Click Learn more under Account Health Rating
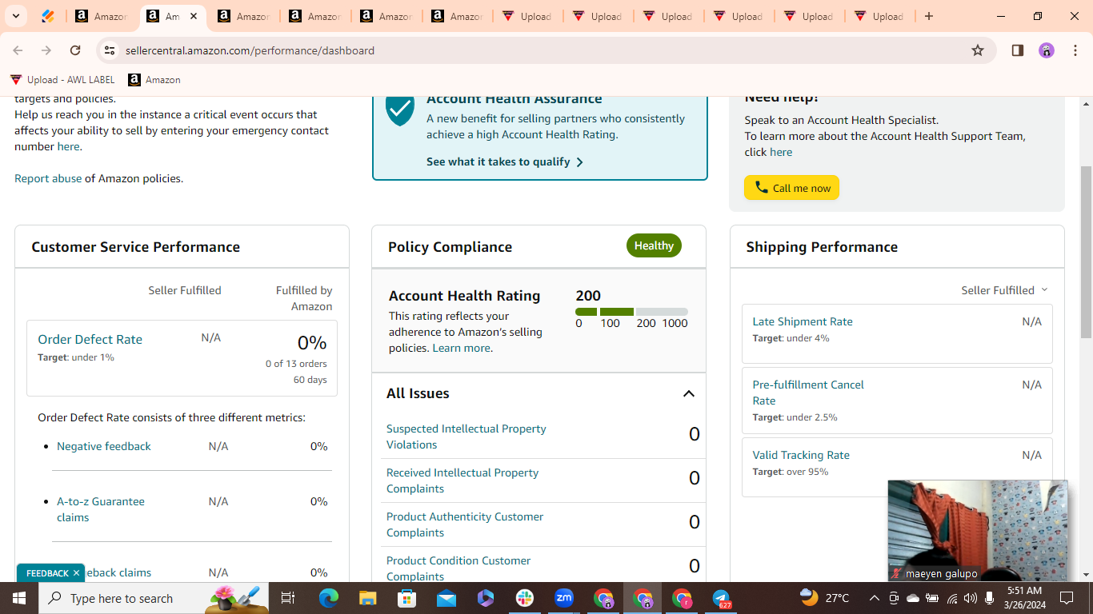The image size is (1093, 614). pyautogui.click(x=461, y=348)
